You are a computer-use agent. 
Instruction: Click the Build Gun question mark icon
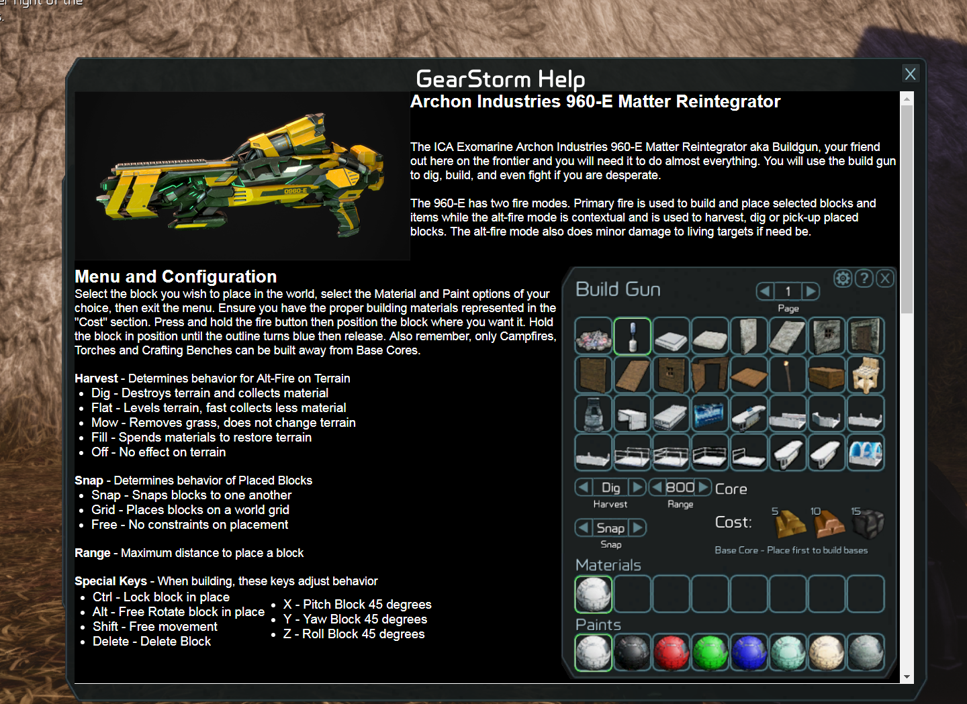point(864,278)
